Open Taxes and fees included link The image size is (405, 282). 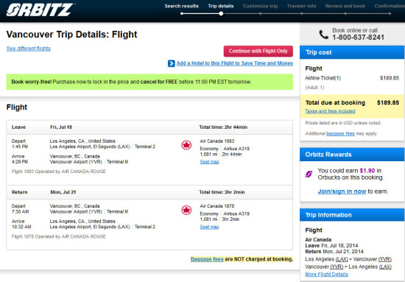tap(330, 111)
